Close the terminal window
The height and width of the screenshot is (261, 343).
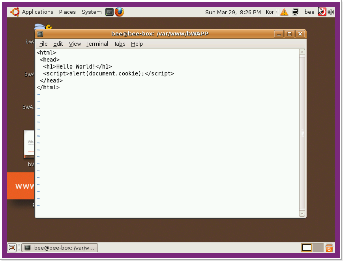point(300,34)
